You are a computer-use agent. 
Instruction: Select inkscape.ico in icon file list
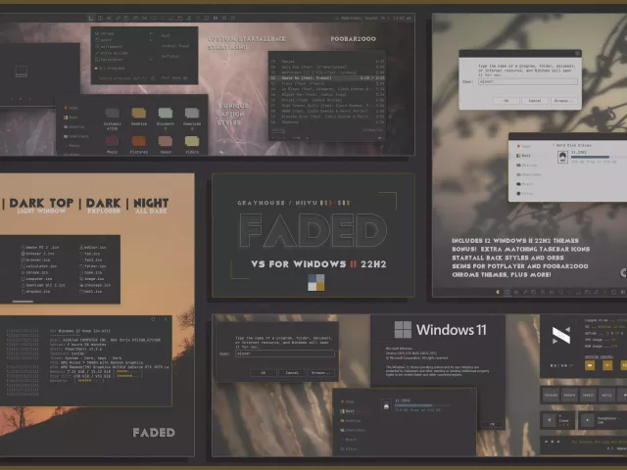(x=95, y=285)
